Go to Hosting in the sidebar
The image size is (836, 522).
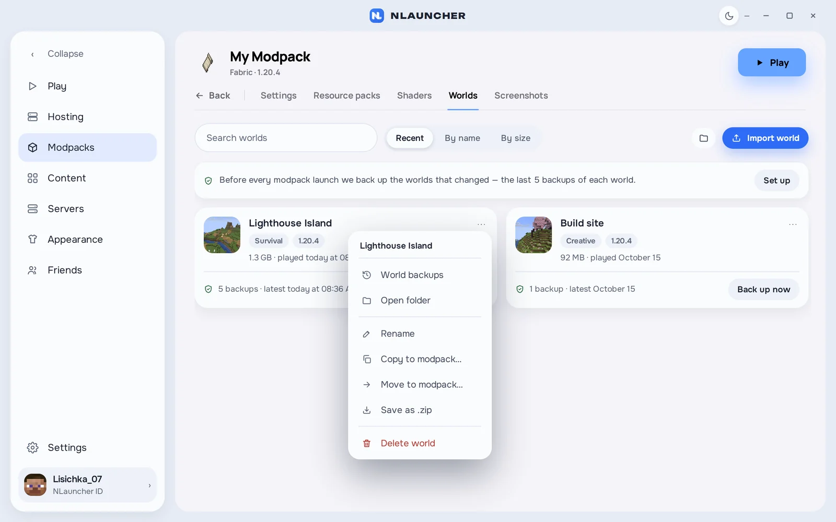pyautogui.click(x=87, y=117)
